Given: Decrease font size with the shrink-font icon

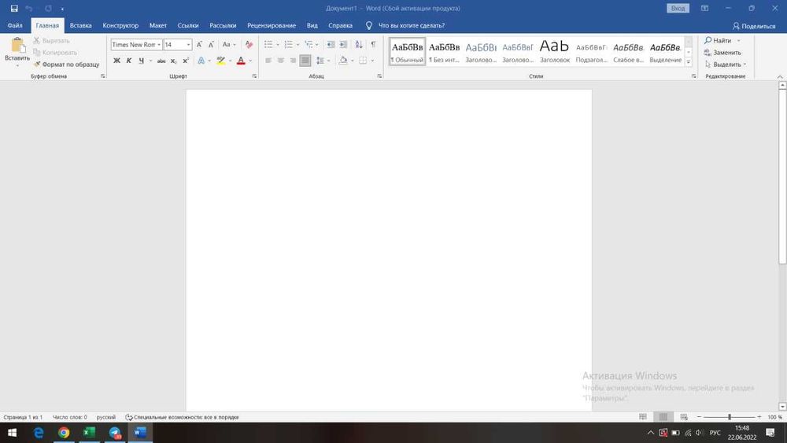Looking at the screenshot, I should [x=211, y=45].
